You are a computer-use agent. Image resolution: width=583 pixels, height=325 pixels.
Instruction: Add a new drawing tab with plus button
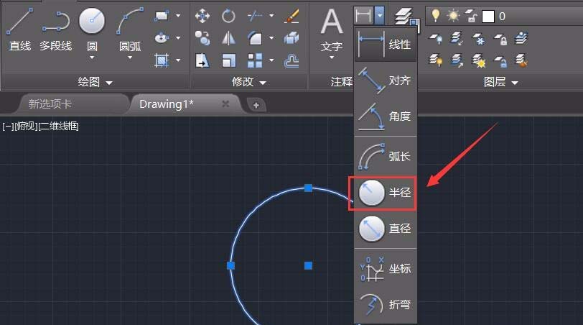point(256,105)
